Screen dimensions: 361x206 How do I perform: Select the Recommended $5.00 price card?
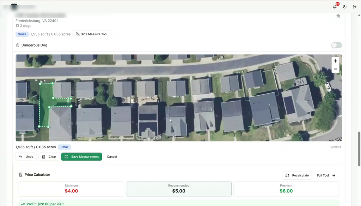tap(179, 189)
